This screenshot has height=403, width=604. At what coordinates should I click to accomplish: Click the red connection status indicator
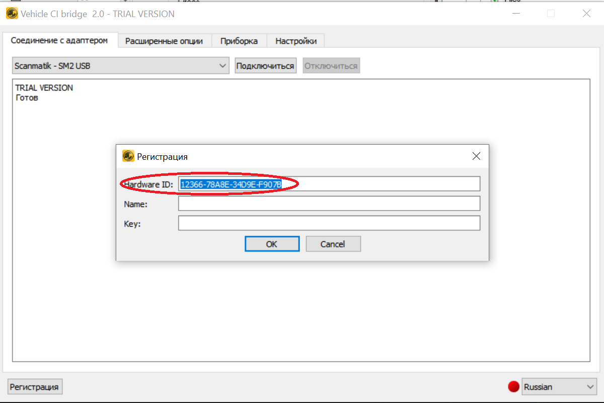[514, 387]
